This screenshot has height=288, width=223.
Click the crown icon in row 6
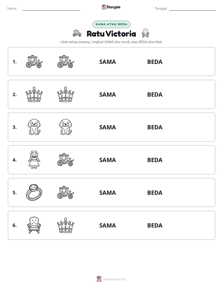pyautogui.click(x=66, y=225)
